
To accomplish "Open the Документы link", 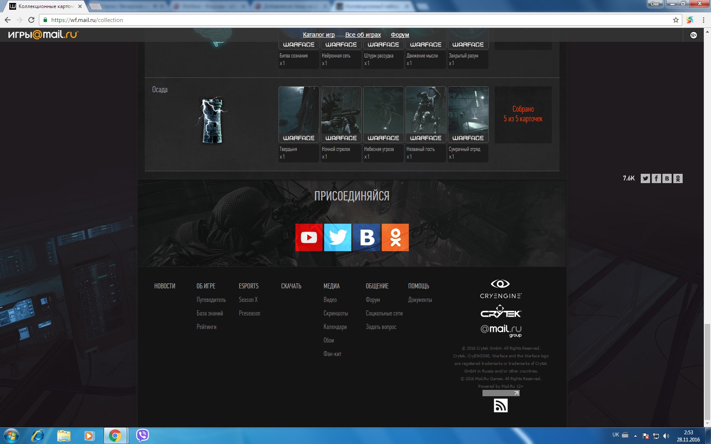I will [420, 300].
